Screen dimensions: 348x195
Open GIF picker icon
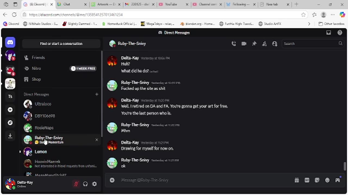(x=307, y=180)
